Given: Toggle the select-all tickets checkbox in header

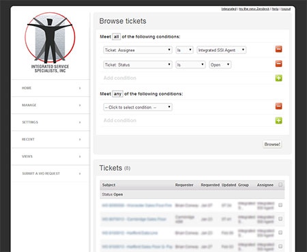Looking at the screenshot, I should (x=280, y=184).
